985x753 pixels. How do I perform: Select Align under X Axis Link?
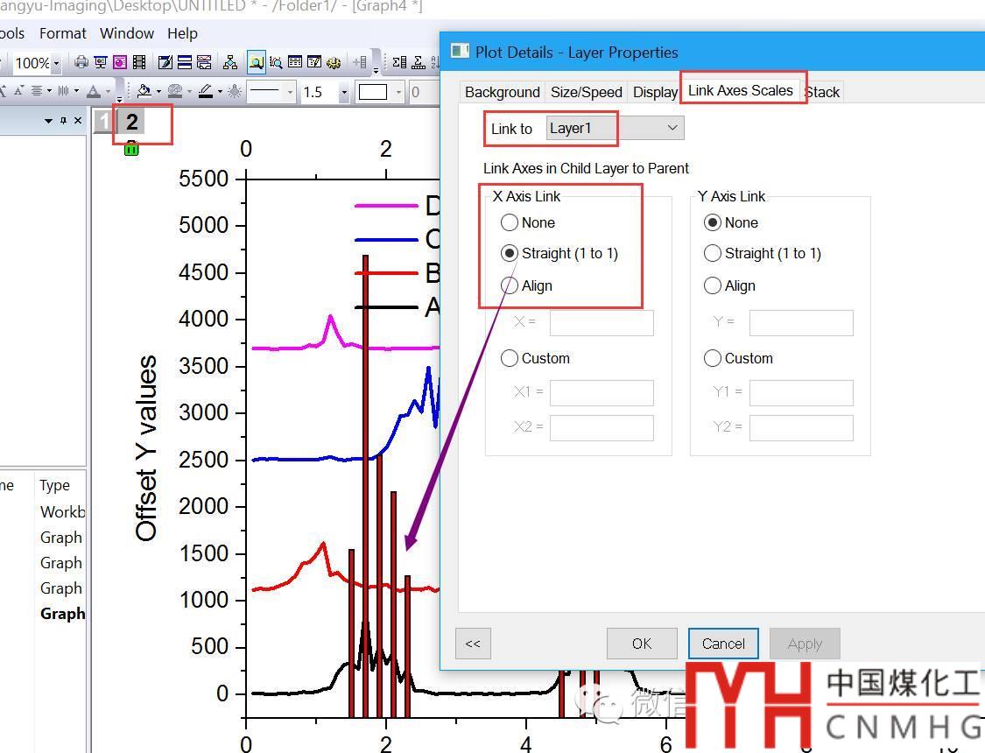click(510, 285)
